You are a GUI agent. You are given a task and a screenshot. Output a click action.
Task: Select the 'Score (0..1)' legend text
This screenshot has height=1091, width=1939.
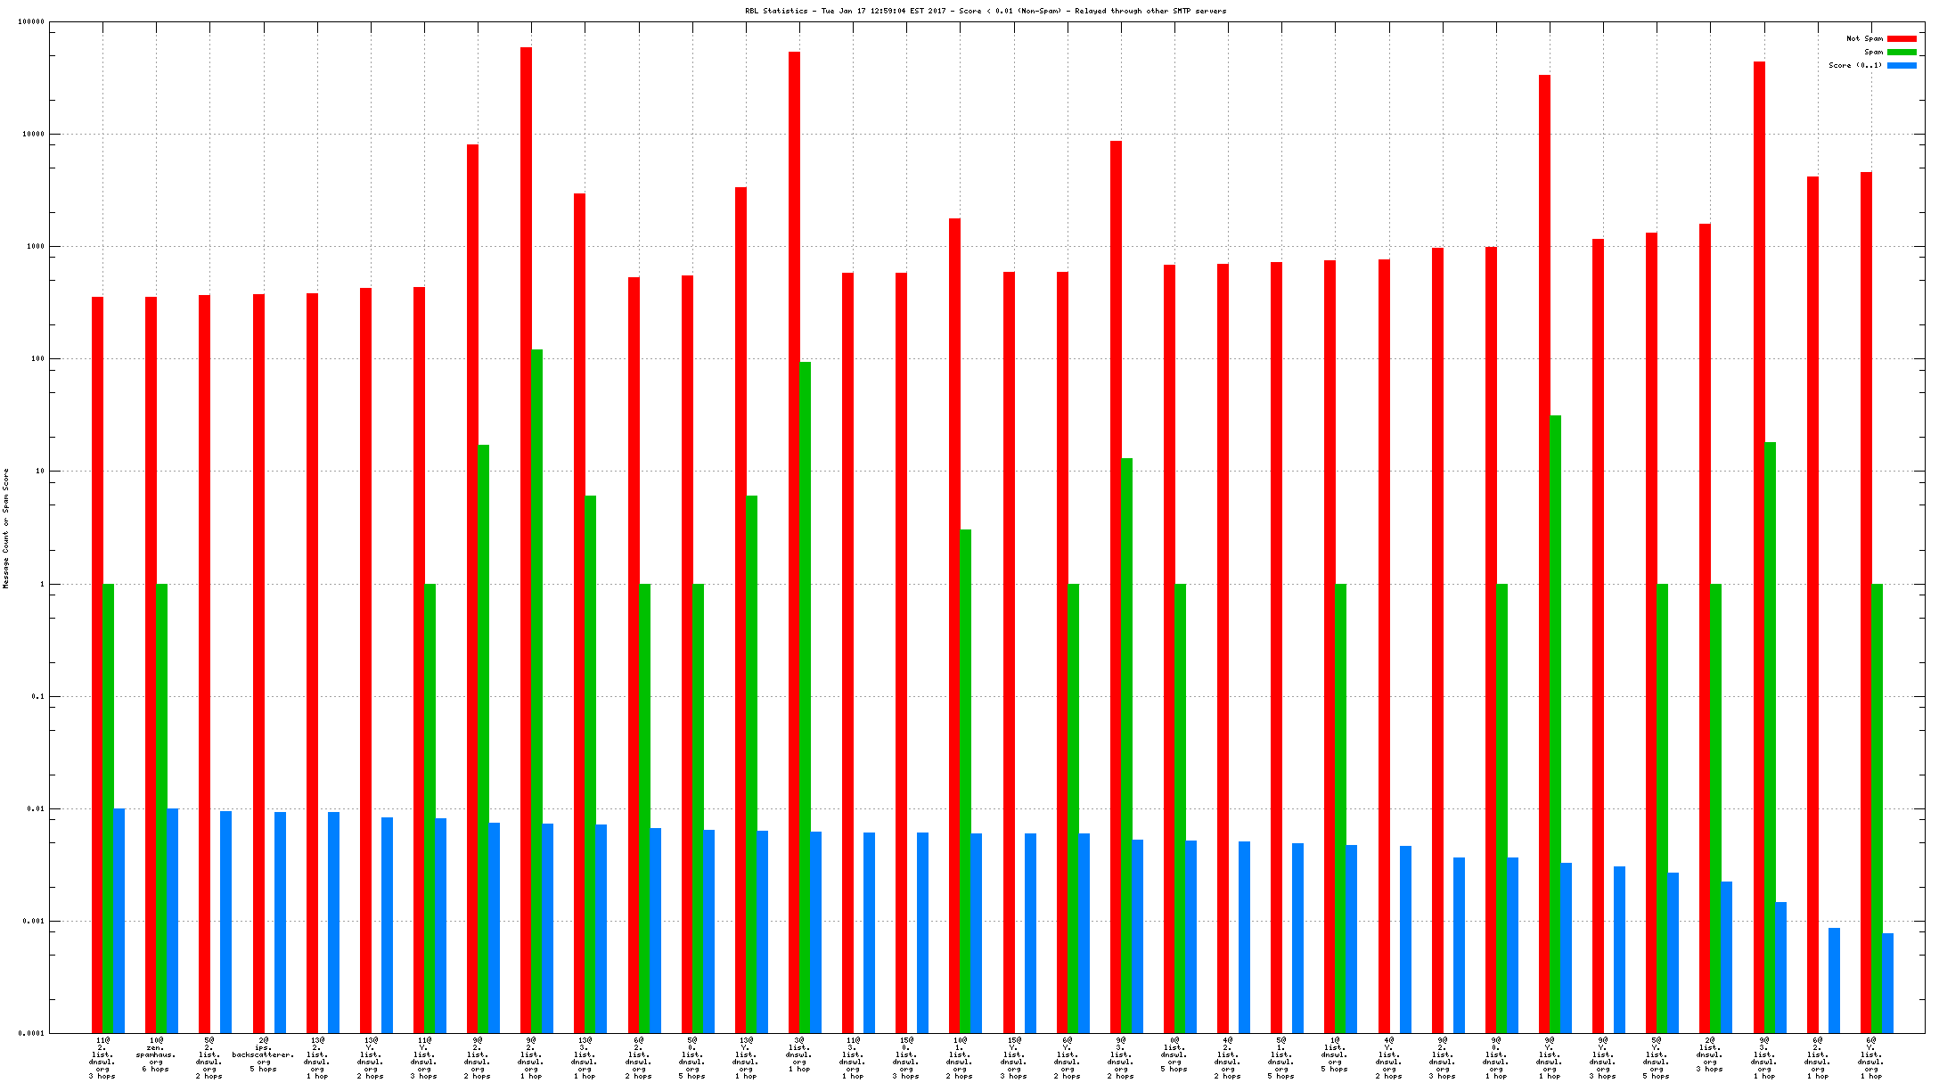point(1855,65)
